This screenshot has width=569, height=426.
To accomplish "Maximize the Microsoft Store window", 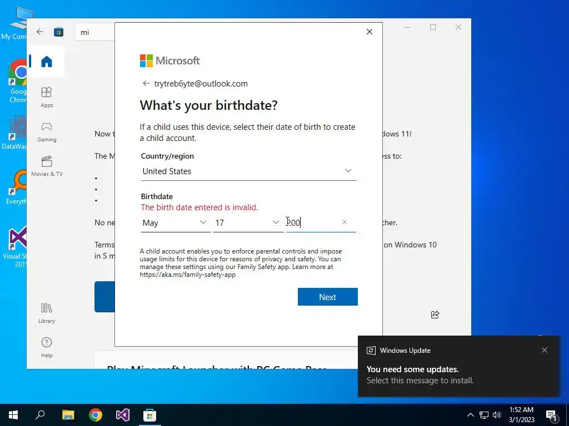I will (x=432, y=28).
